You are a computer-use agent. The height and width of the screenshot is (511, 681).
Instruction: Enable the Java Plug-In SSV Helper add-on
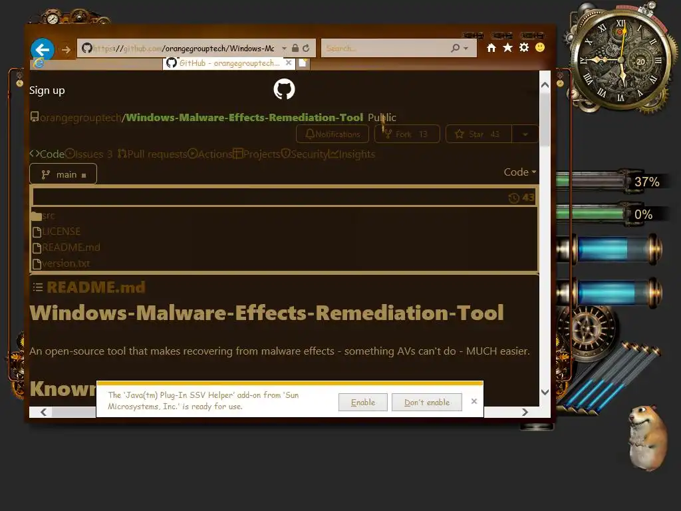pyautogui.click(x=362, y=403)
